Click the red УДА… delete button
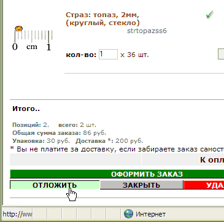224x222 pixels. (x=204, y=185)
